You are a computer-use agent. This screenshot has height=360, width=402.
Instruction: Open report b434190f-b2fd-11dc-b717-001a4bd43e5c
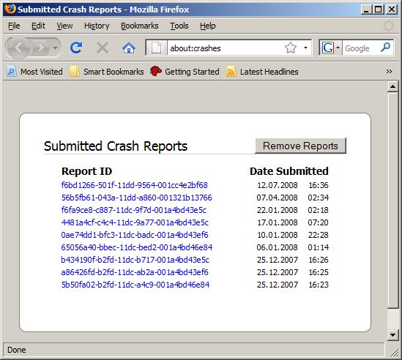[135, 260]
